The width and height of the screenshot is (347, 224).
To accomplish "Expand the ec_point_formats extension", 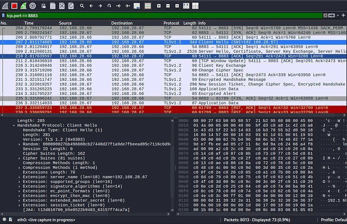I will point(19,191).
